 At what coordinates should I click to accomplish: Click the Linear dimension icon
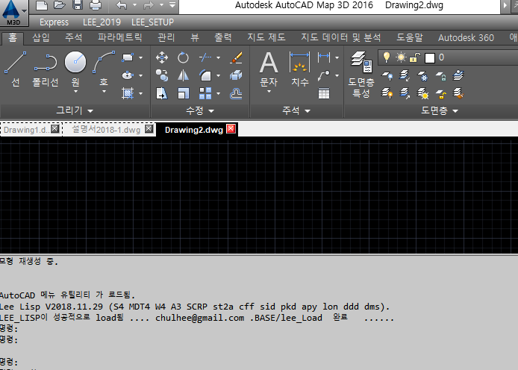(324, 57)
